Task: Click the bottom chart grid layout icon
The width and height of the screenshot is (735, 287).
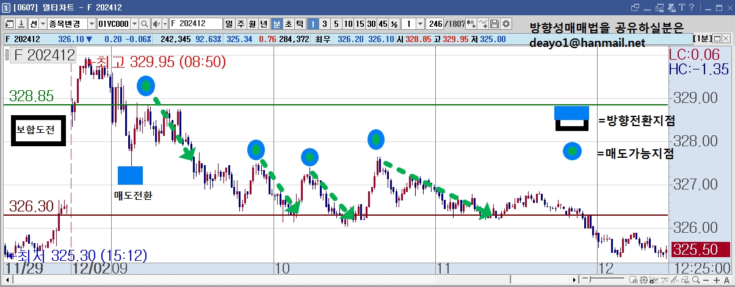Action: click(x=632, y=280)
